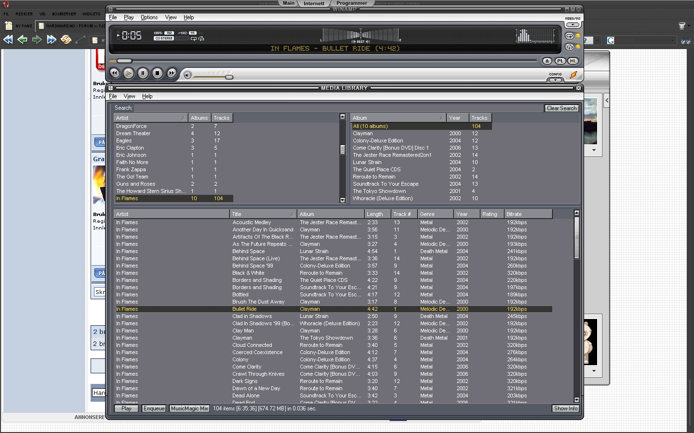
Task: Click the media library Search field
Action: tap(338, 108)
